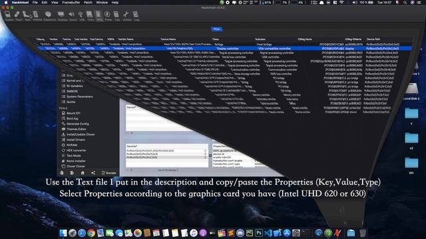Open Local Disk 2 on the desktop

click(x=411, y=92)
